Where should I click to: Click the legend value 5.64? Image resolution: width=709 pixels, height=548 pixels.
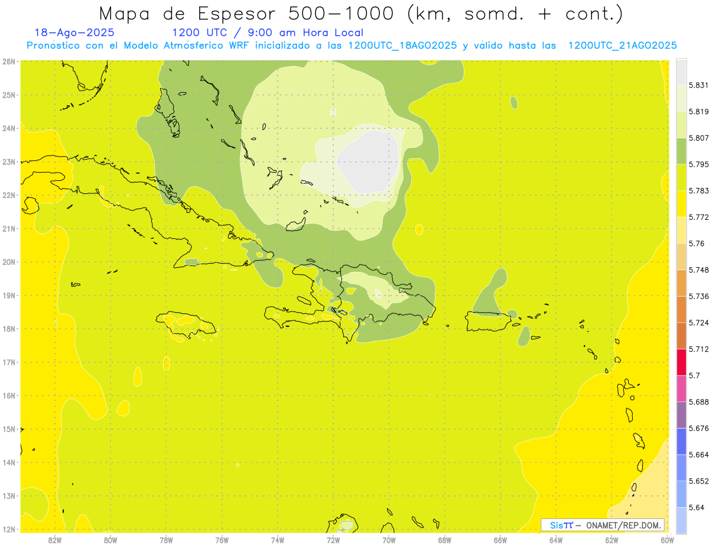697,507
